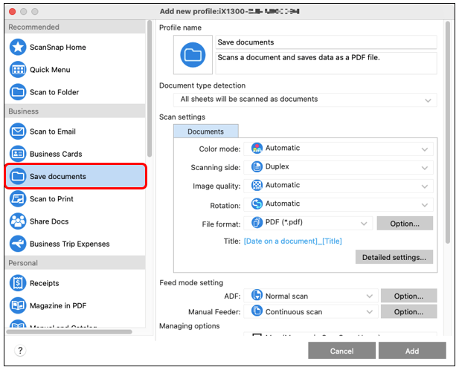The height and width of the screenshot is (370, 459).
Task: Open help with the question mark button
Action: (x=20, y=350)
